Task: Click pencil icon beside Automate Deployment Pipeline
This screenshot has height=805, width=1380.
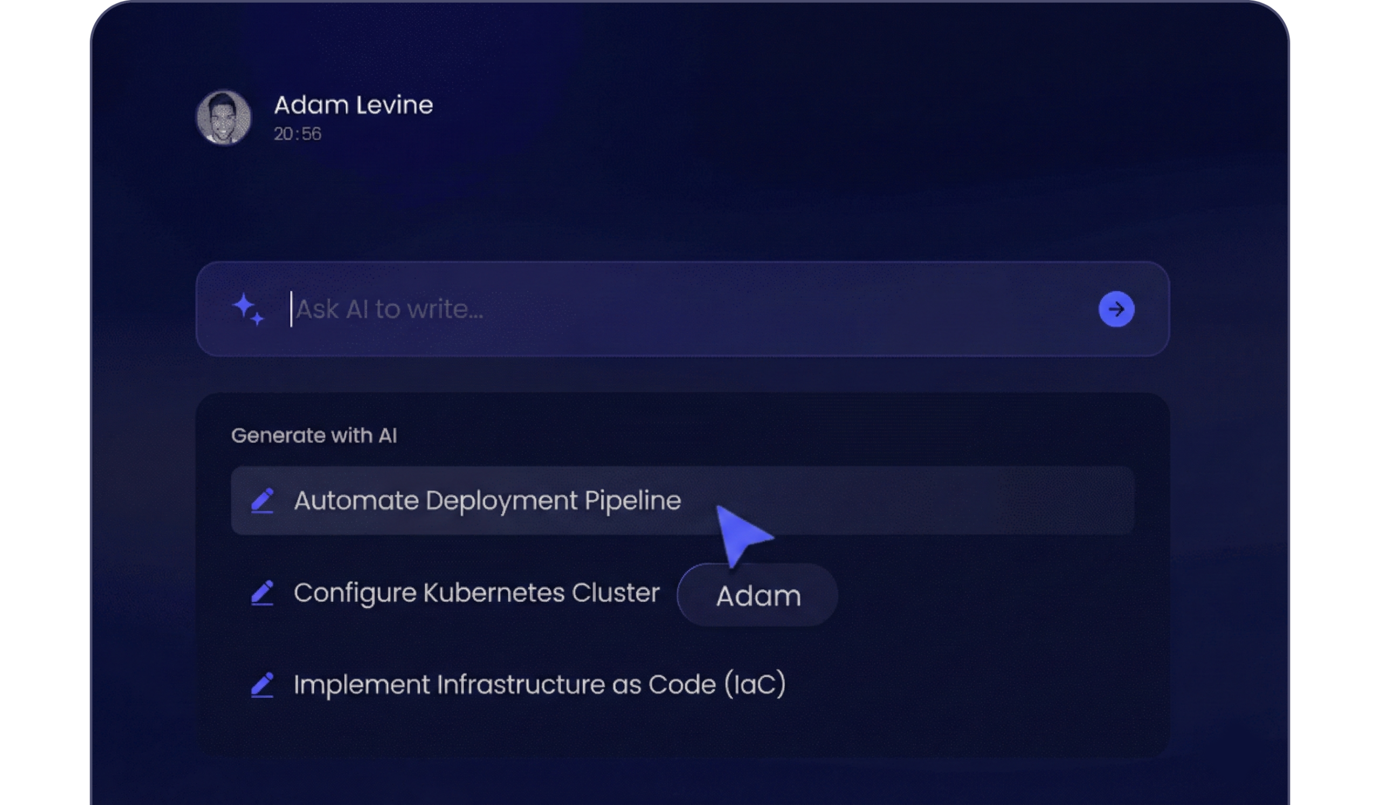Action: click(263, 500)
